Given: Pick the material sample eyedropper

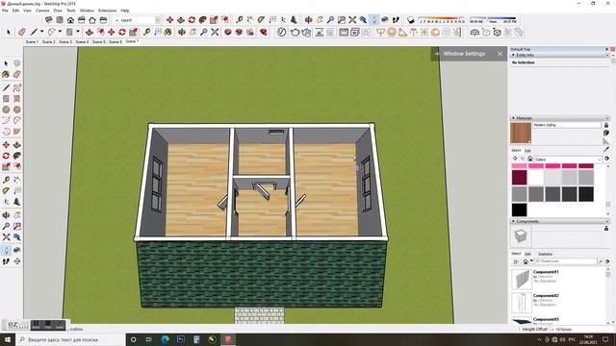Looking at the screenshot, I should click(606, 149).
